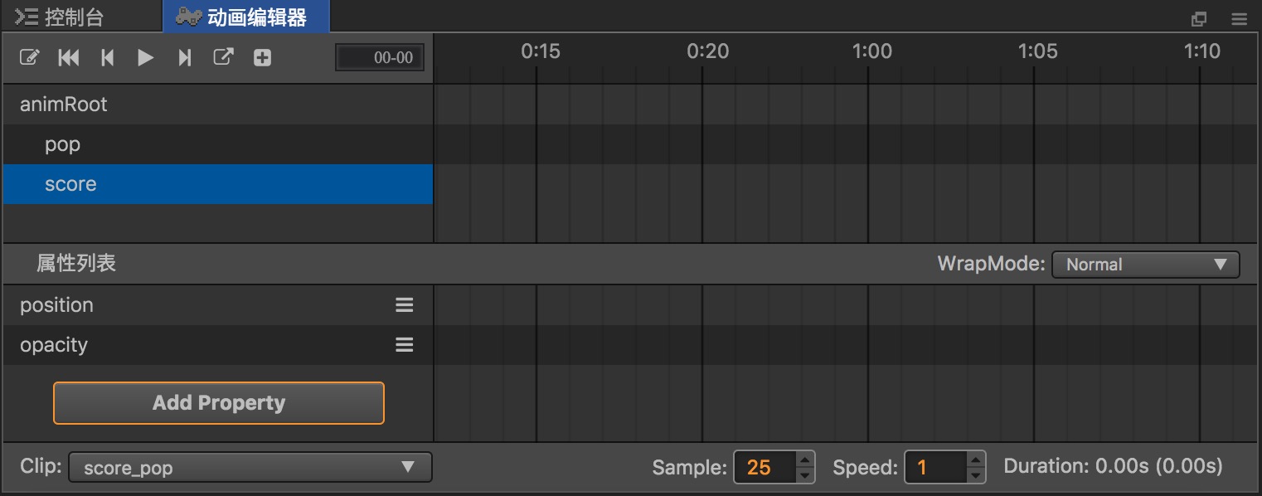Step to the next frame
Image resolution: width=1262 pixels, height=496 pixels.
185,57
